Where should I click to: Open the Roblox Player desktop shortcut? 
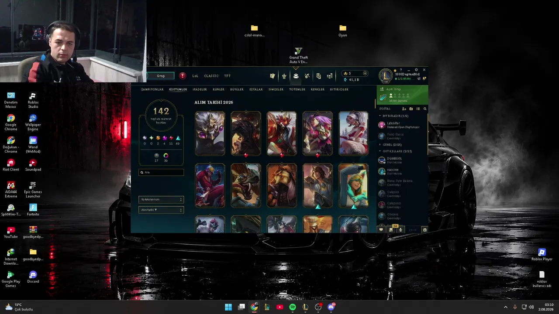542,255
